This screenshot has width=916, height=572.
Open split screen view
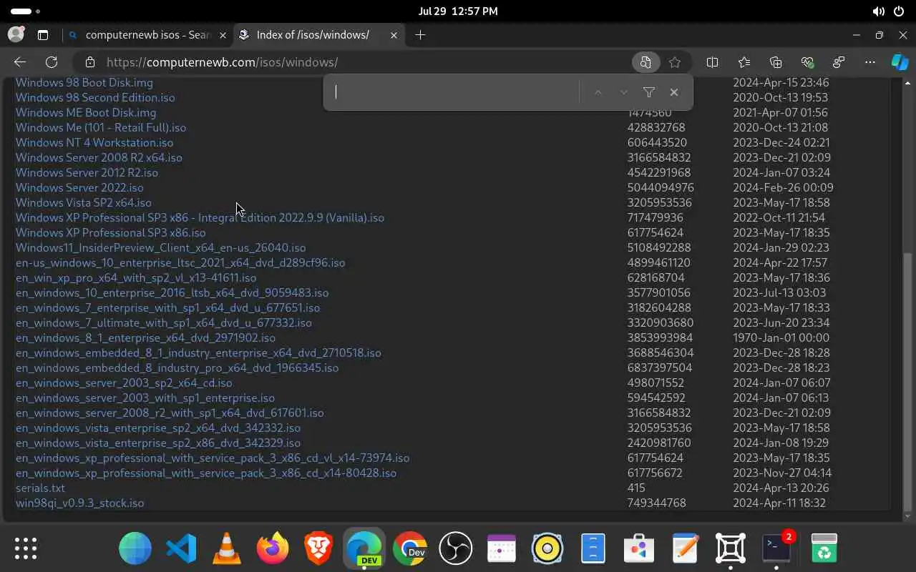pos(712,62)
